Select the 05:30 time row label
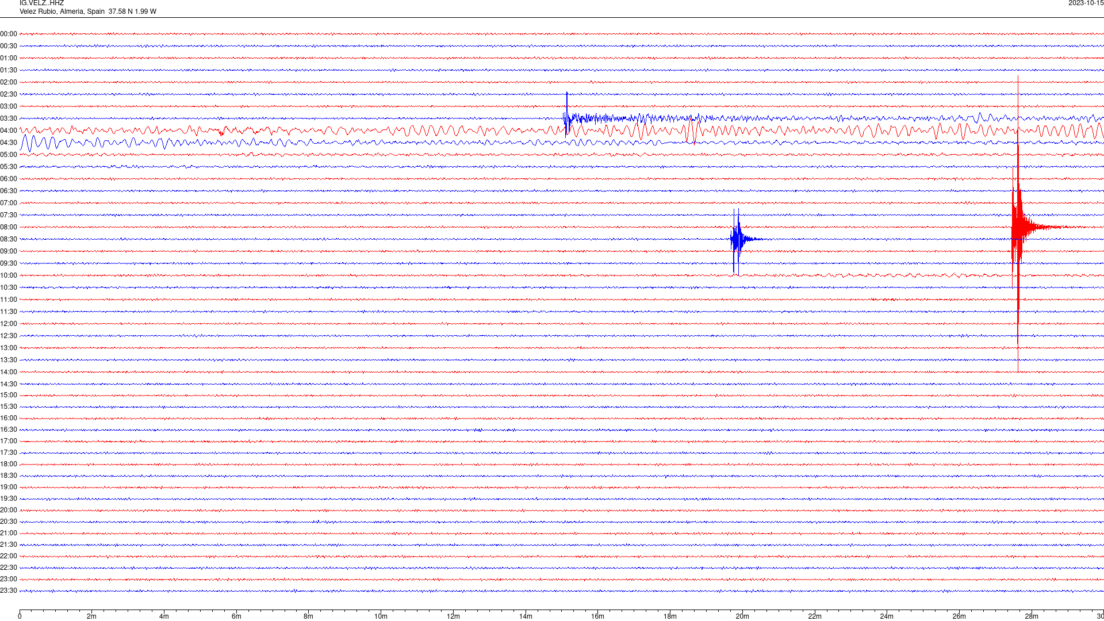 [9, 167]
